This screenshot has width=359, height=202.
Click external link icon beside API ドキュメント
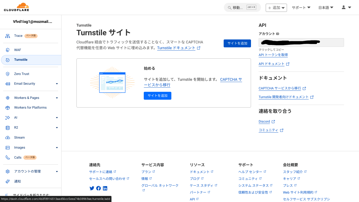pyautogui.click(x=288, y=64)
